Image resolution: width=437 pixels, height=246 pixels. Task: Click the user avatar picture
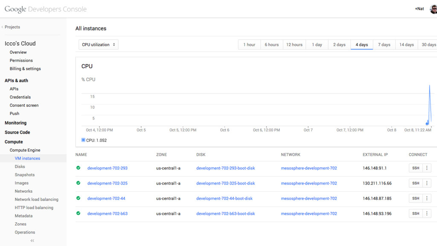click(434, 9)
